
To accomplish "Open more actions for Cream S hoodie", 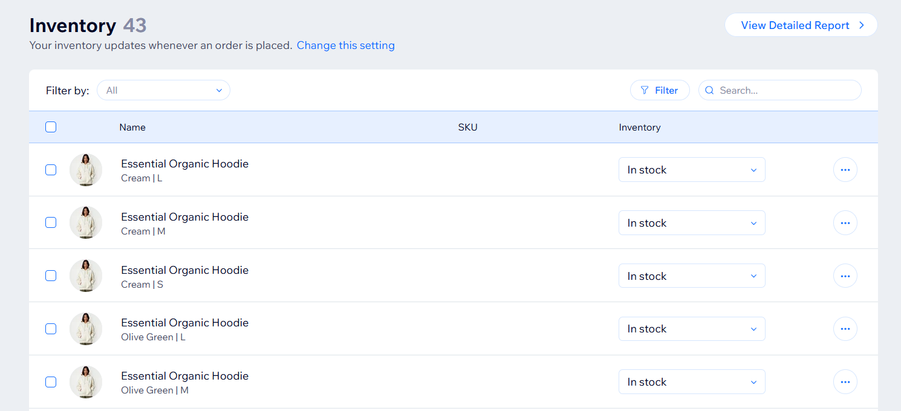I will [845, 276].
